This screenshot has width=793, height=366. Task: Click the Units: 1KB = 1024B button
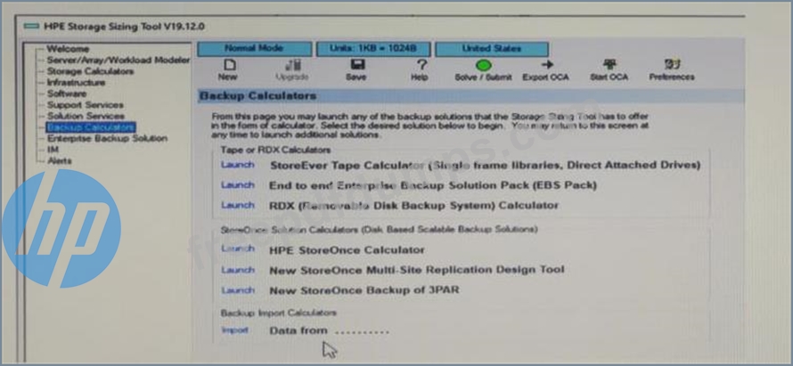(x=373, y=48)
